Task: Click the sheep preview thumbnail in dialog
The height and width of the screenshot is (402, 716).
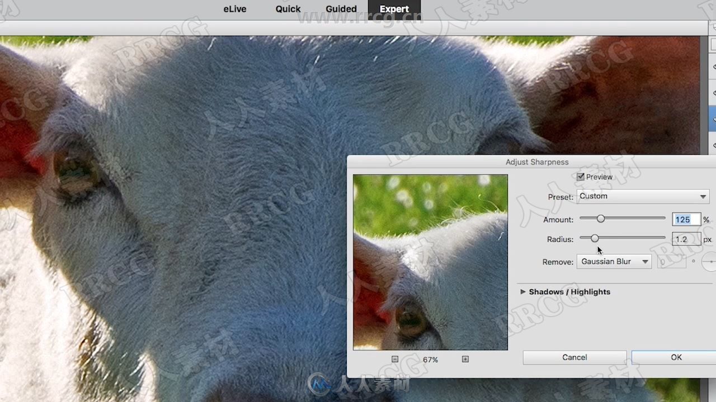Action: pyautogui.click(x=430, y=262)
